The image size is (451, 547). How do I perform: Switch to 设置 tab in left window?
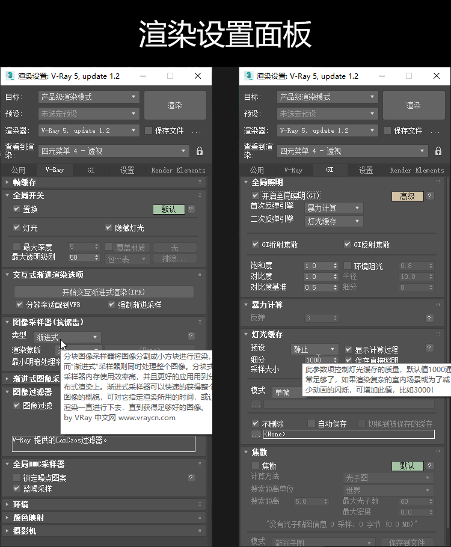[x=127, y=170]
